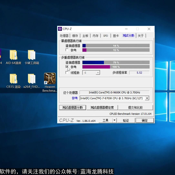Open the x264_FHD desktop folder
Screen dimensions: 175x175
32,81
